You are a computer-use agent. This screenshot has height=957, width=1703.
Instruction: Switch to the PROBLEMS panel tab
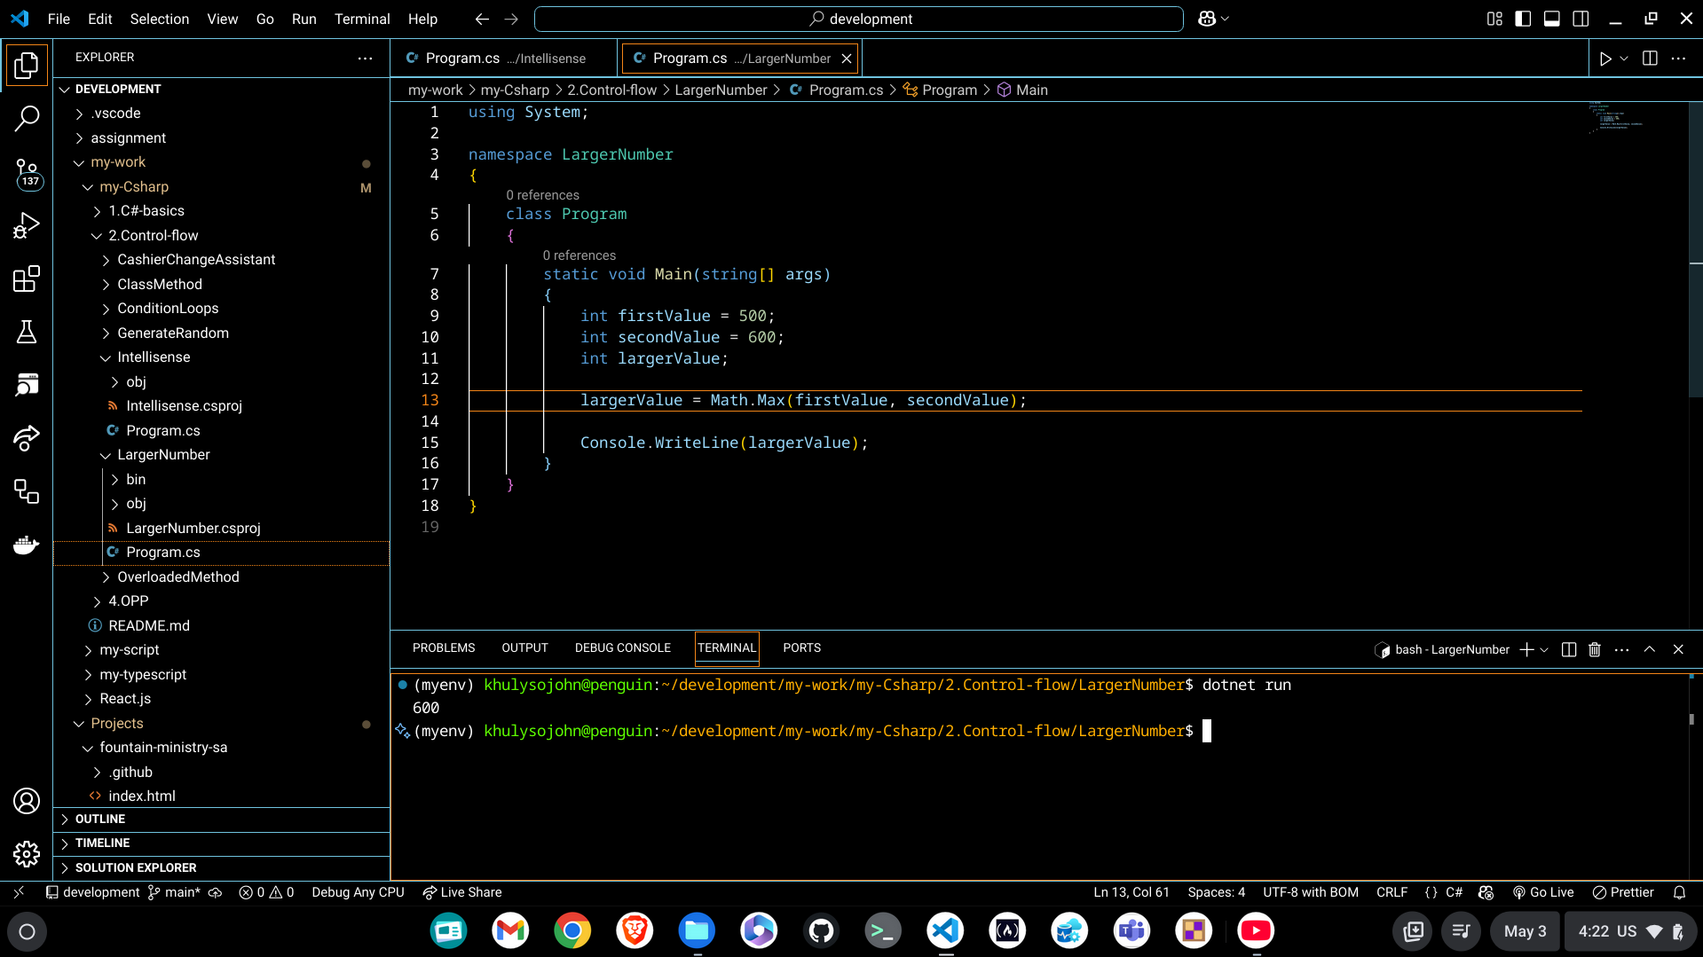444,648
